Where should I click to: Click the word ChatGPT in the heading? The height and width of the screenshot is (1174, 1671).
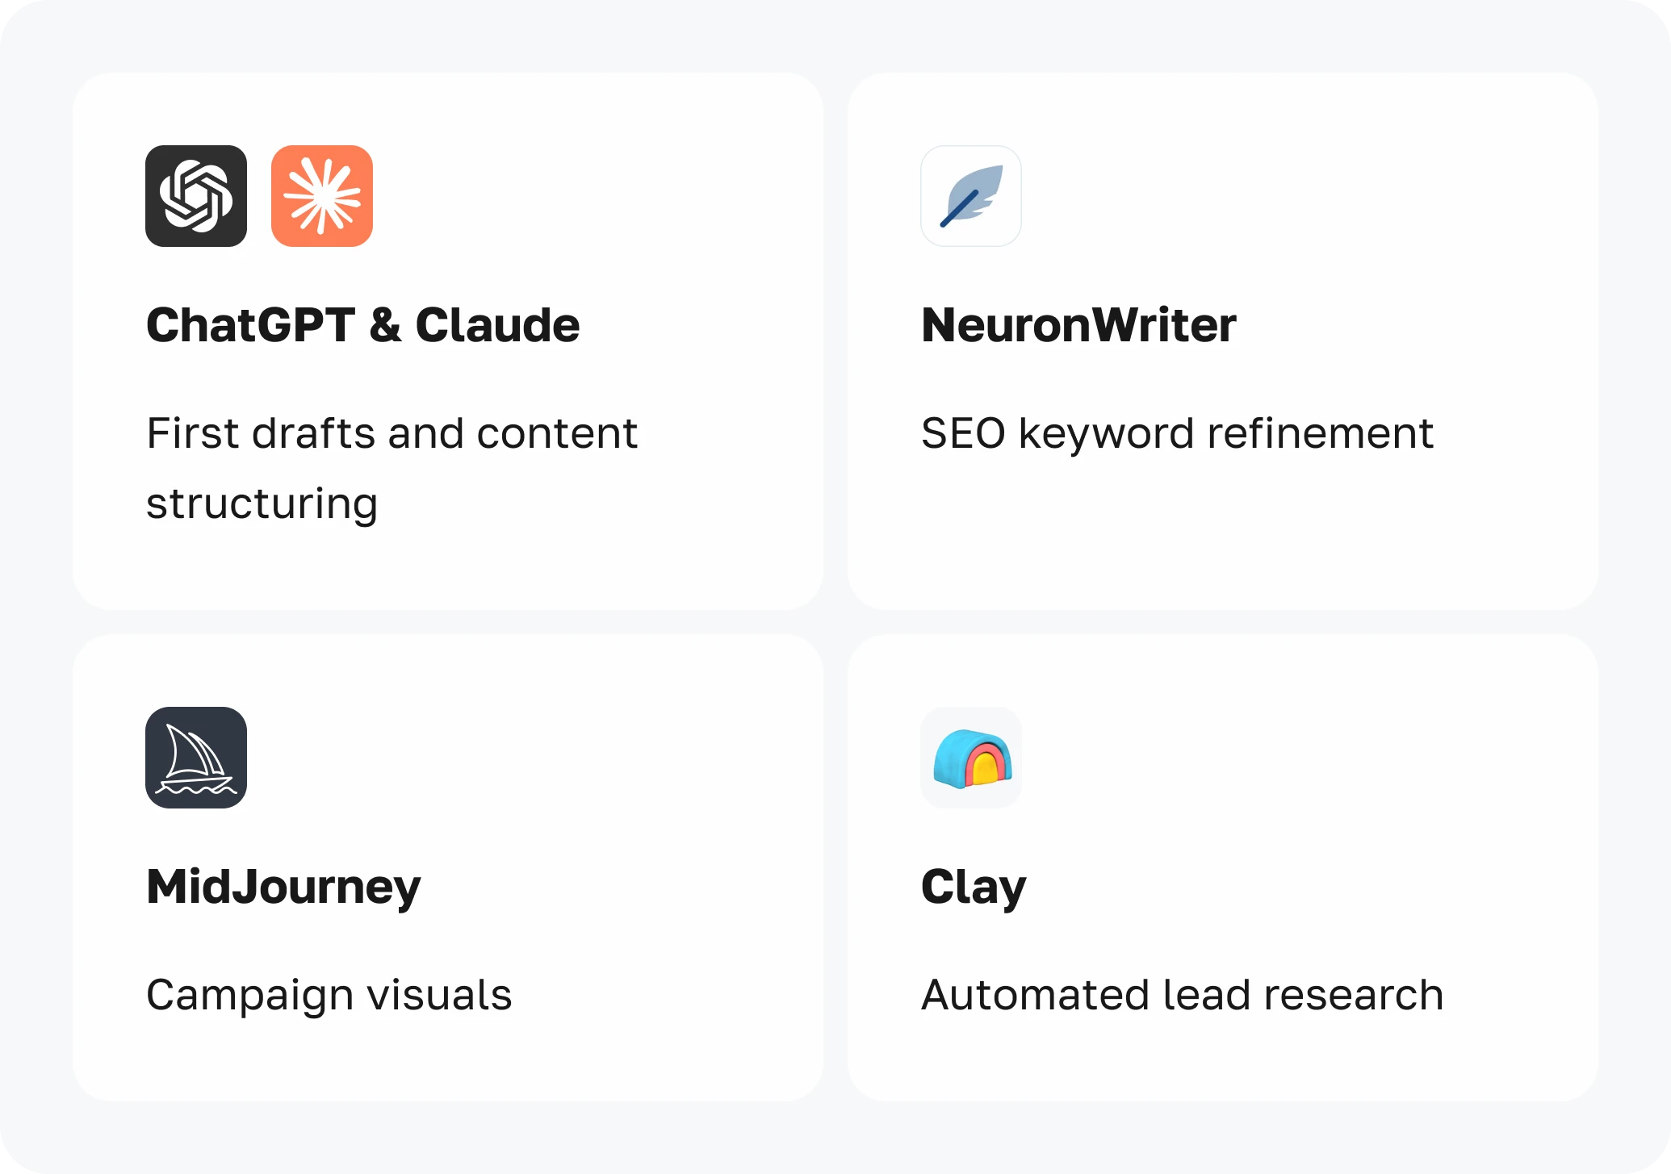point(250,325)
